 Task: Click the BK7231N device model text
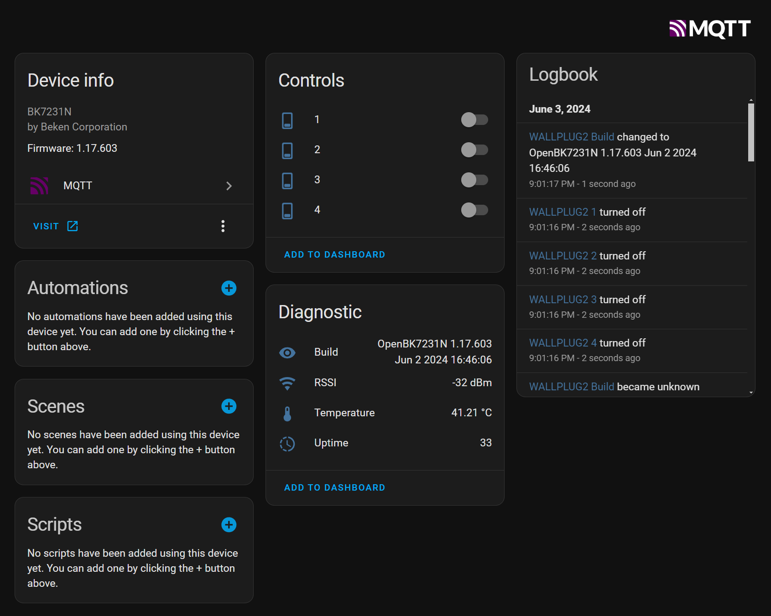click(x=49, y=112)
